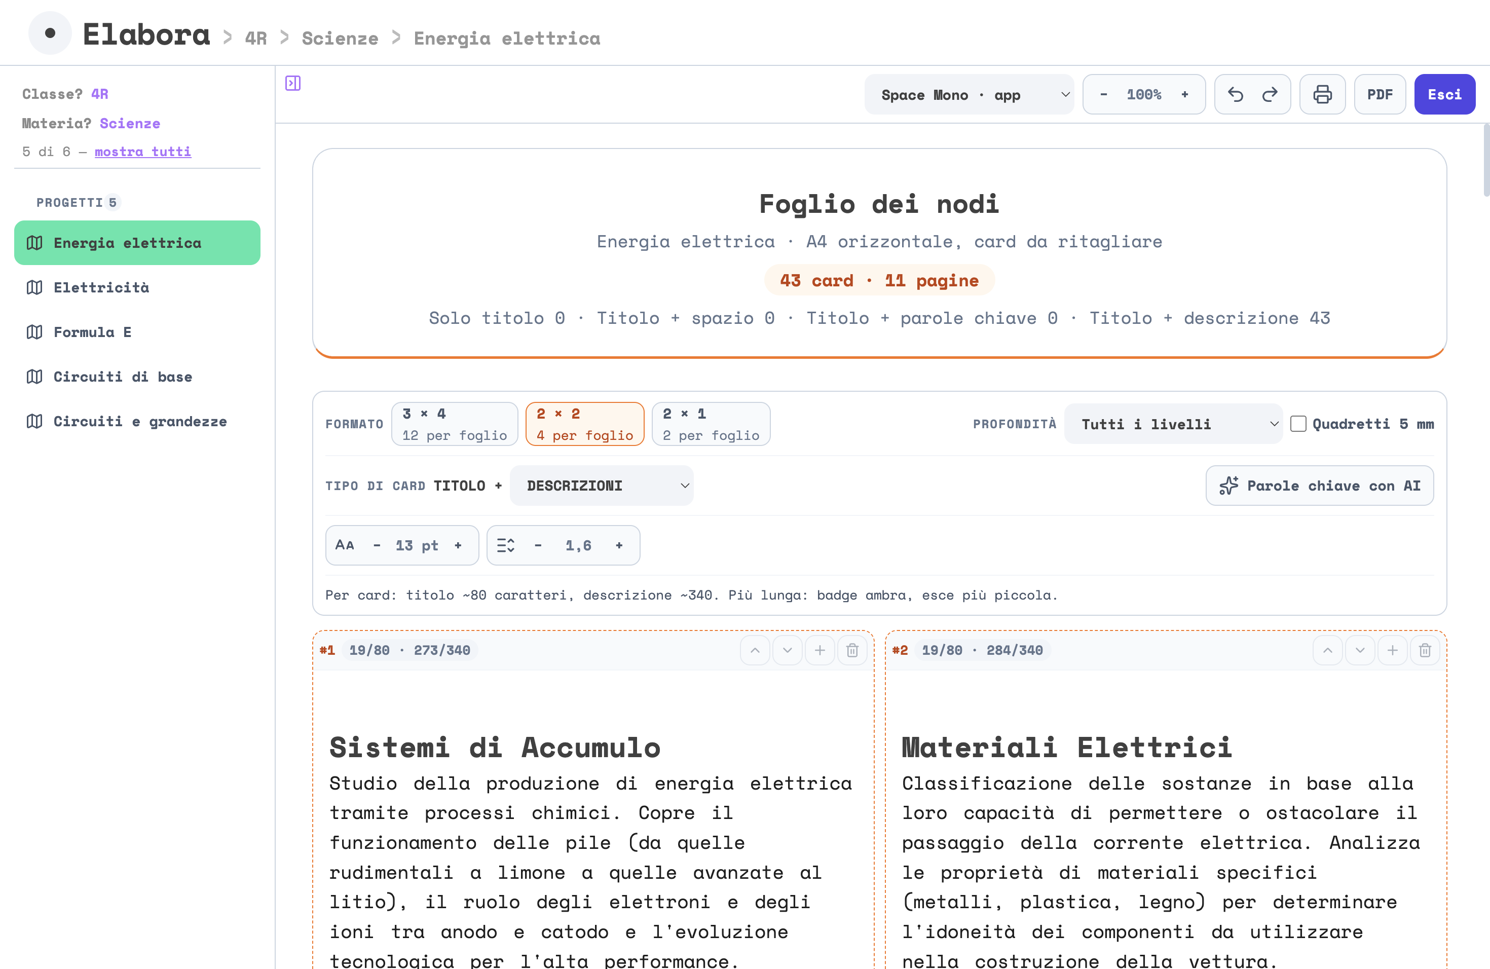Click the round Elabora logo
Viewport: 1490px width, 969px height.
coord(50,33)
